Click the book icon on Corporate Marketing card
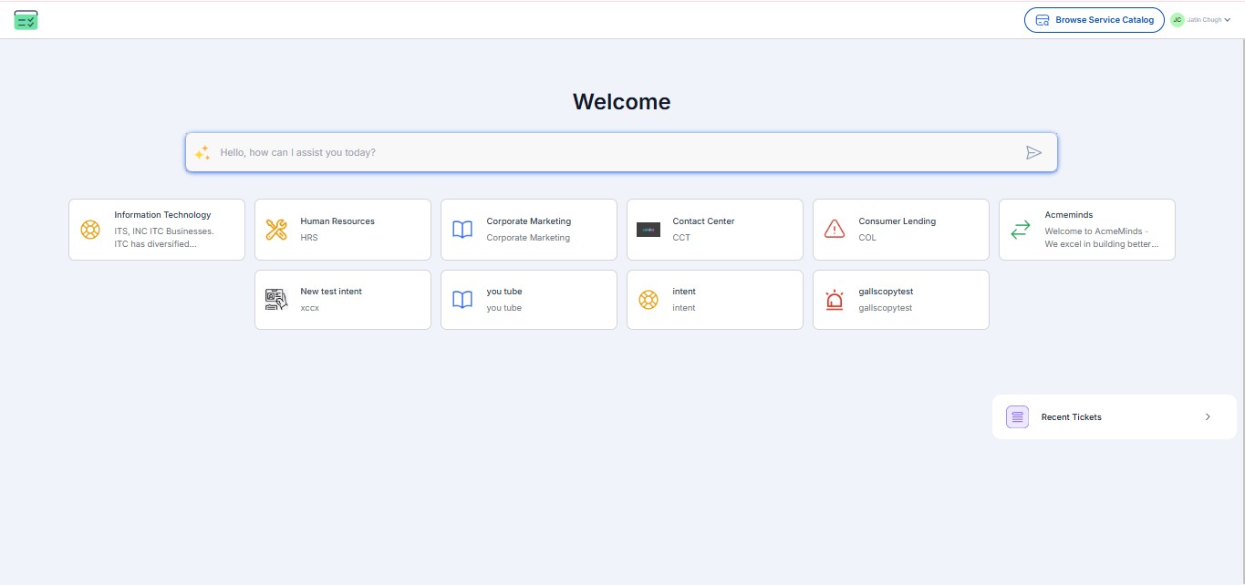 pos(462,230)
